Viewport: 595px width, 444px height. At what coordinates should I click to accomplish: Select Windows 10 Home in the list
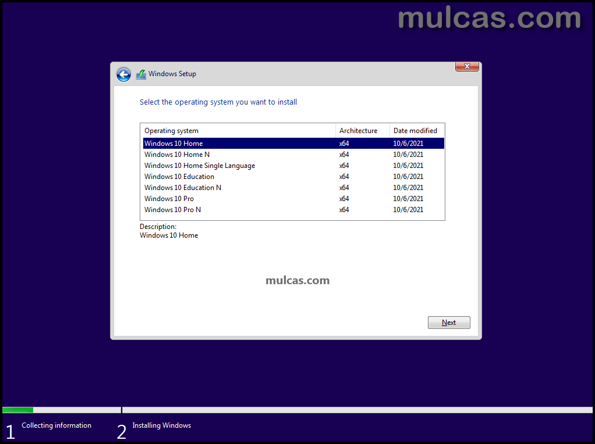[173, 144]
